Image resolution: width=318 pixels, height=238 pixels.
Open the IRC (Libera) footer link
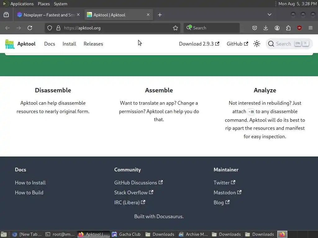pos(130,202)
